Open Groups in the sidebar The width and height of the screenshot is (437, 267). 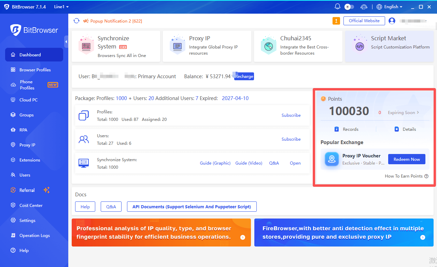pyautogui.click(x=34, y=115)
